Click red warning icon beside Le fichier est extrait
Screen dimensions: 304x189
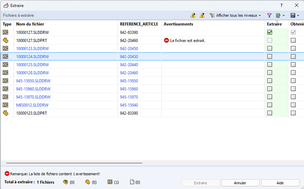(167, 41)
